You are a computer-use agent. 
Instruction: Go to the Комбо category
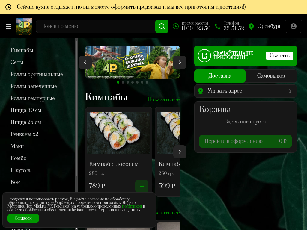point(18,158)
